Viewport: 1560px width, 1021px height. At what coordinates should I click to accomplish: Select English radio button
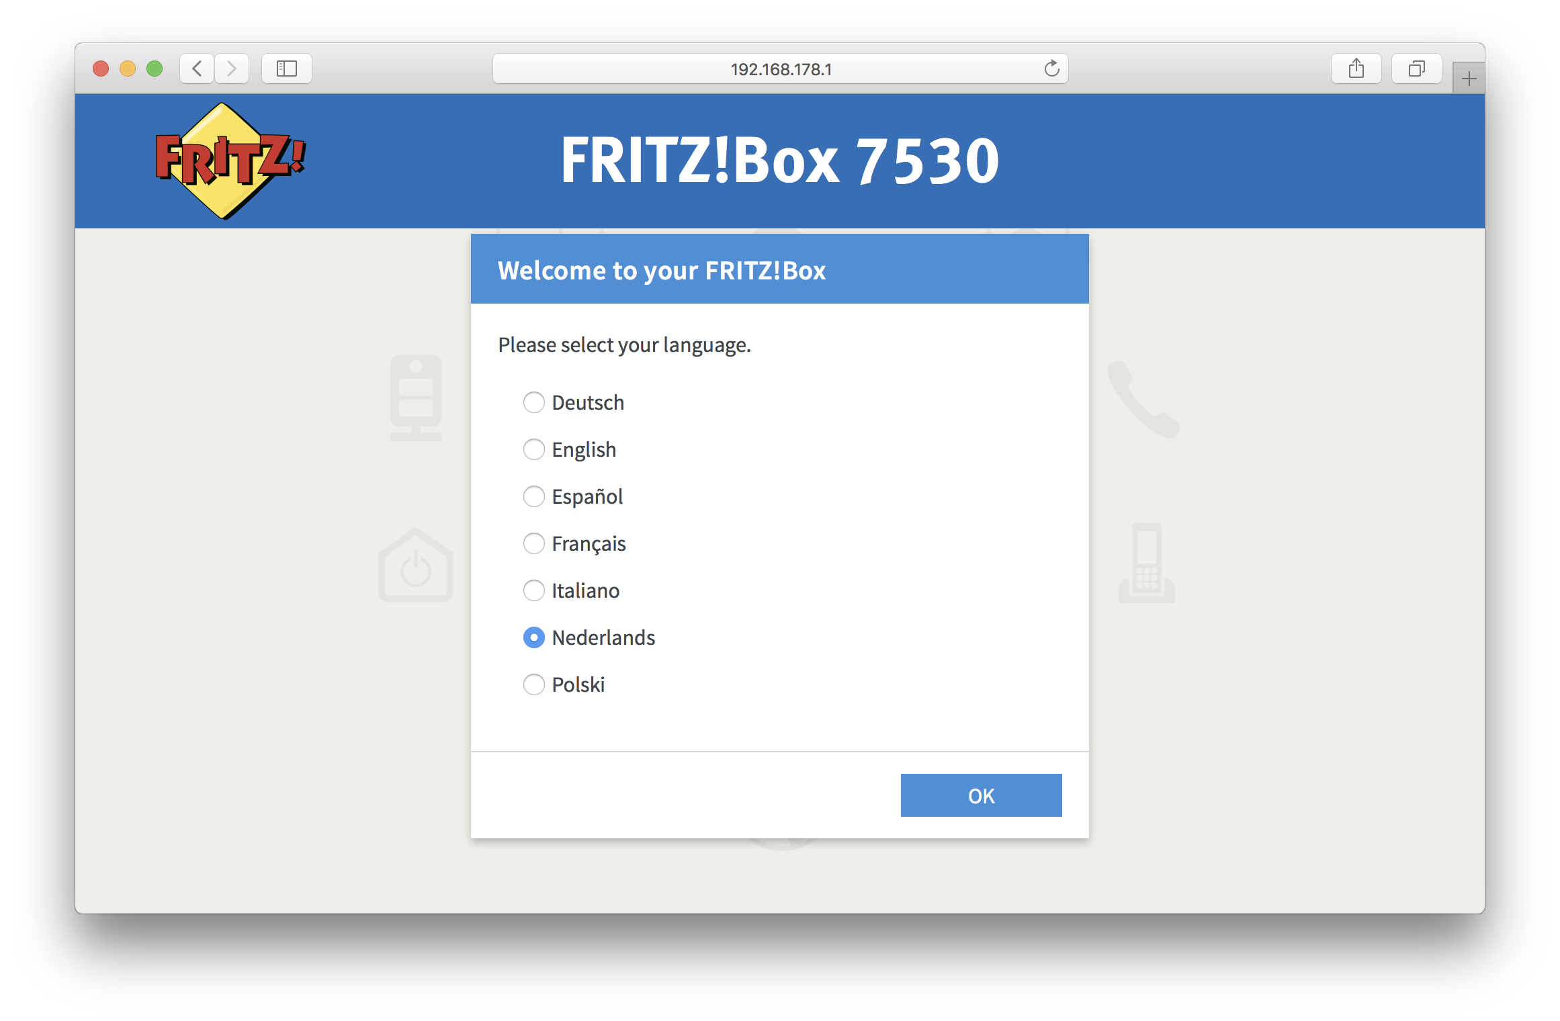pos(533,449)
